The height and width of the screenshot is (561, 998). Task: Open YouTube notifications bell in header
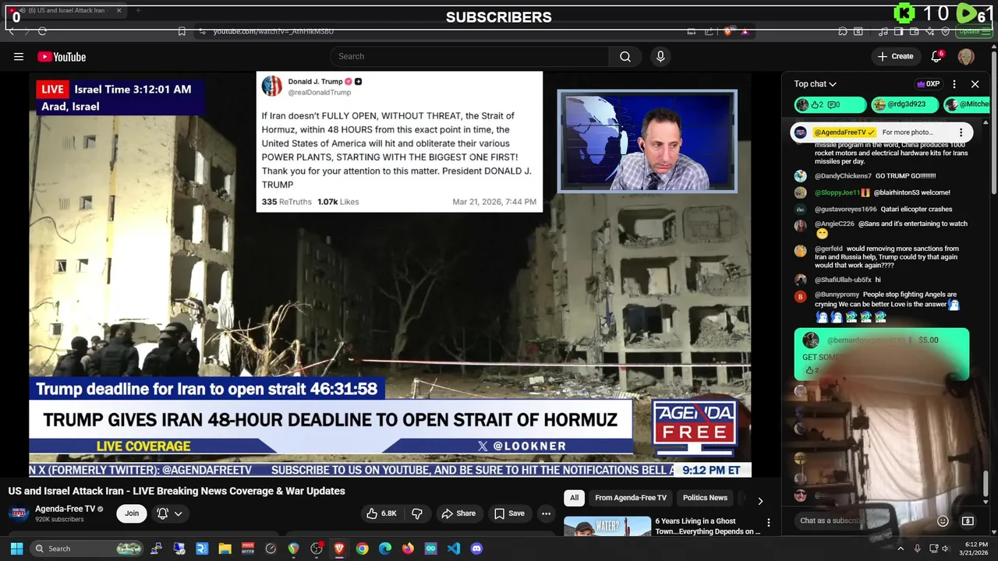tap(936, 56)
